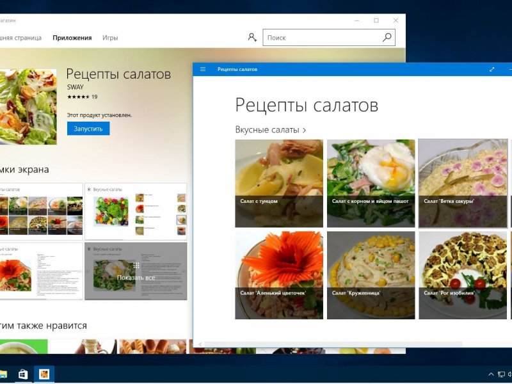Switch to the Игры tab
Viewport: 512px width, 384px height.
[x=110, y=38]
